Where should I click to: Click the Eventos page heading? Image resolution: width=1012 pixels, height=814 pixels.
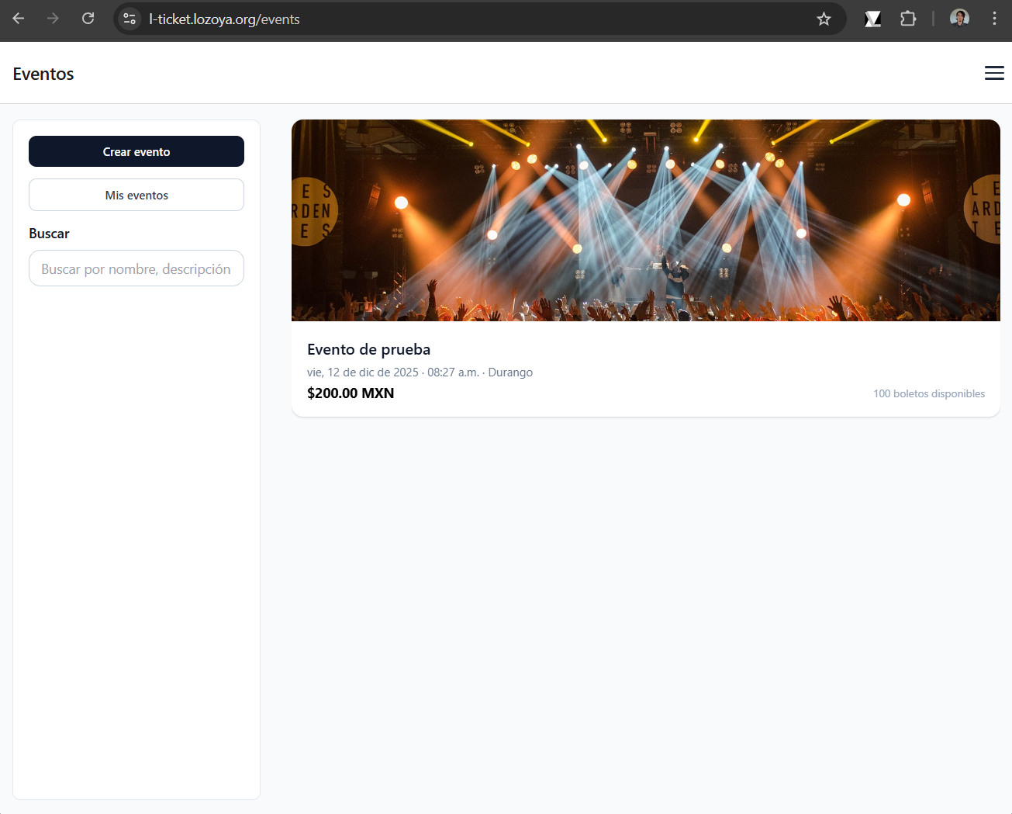(43, 74)
